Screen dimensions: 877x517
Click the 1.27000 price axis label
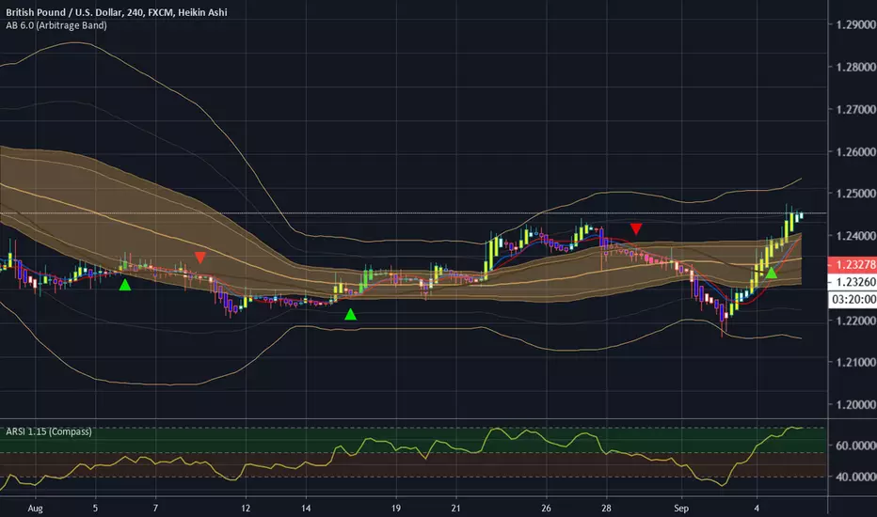pos(855,110)
